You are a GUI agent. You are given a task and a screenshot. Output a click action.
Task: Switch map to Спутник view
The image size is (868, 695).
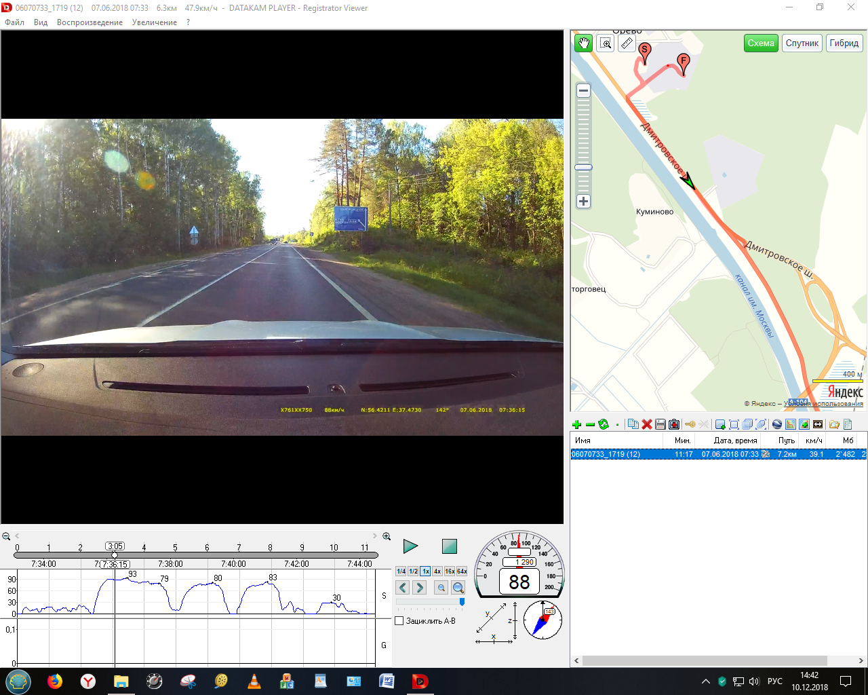point(802,43)
